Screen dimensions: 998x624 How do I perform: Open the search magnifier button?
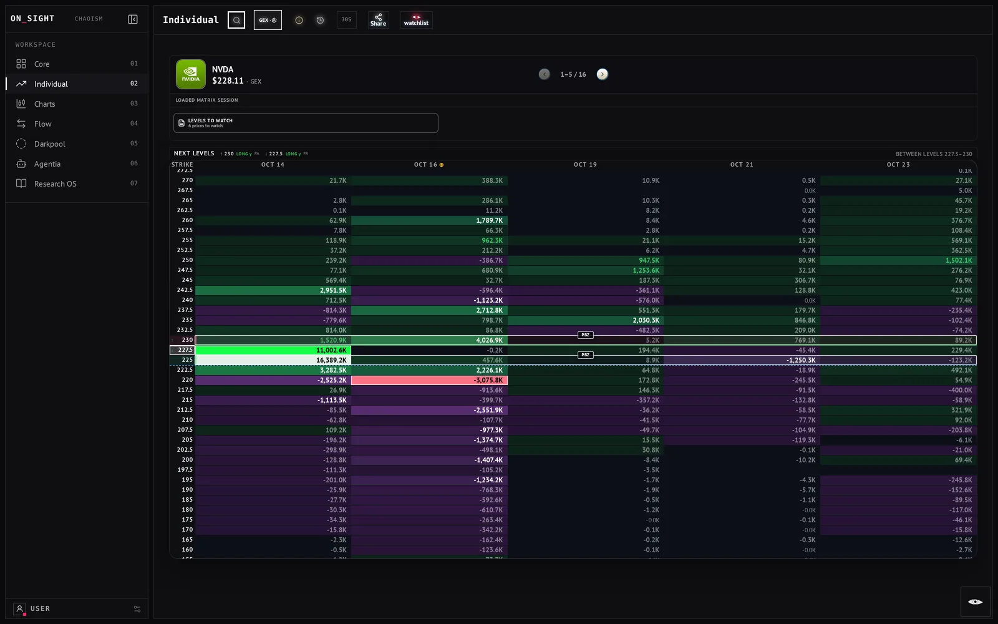tap(236, 20)
